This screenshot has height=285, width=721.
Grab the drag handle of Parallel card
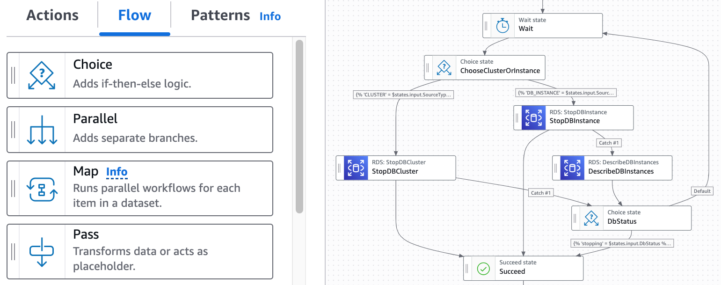point(13,130)
